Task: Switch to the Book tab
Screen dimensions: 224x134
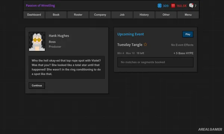Action: [x=56, y=15]
